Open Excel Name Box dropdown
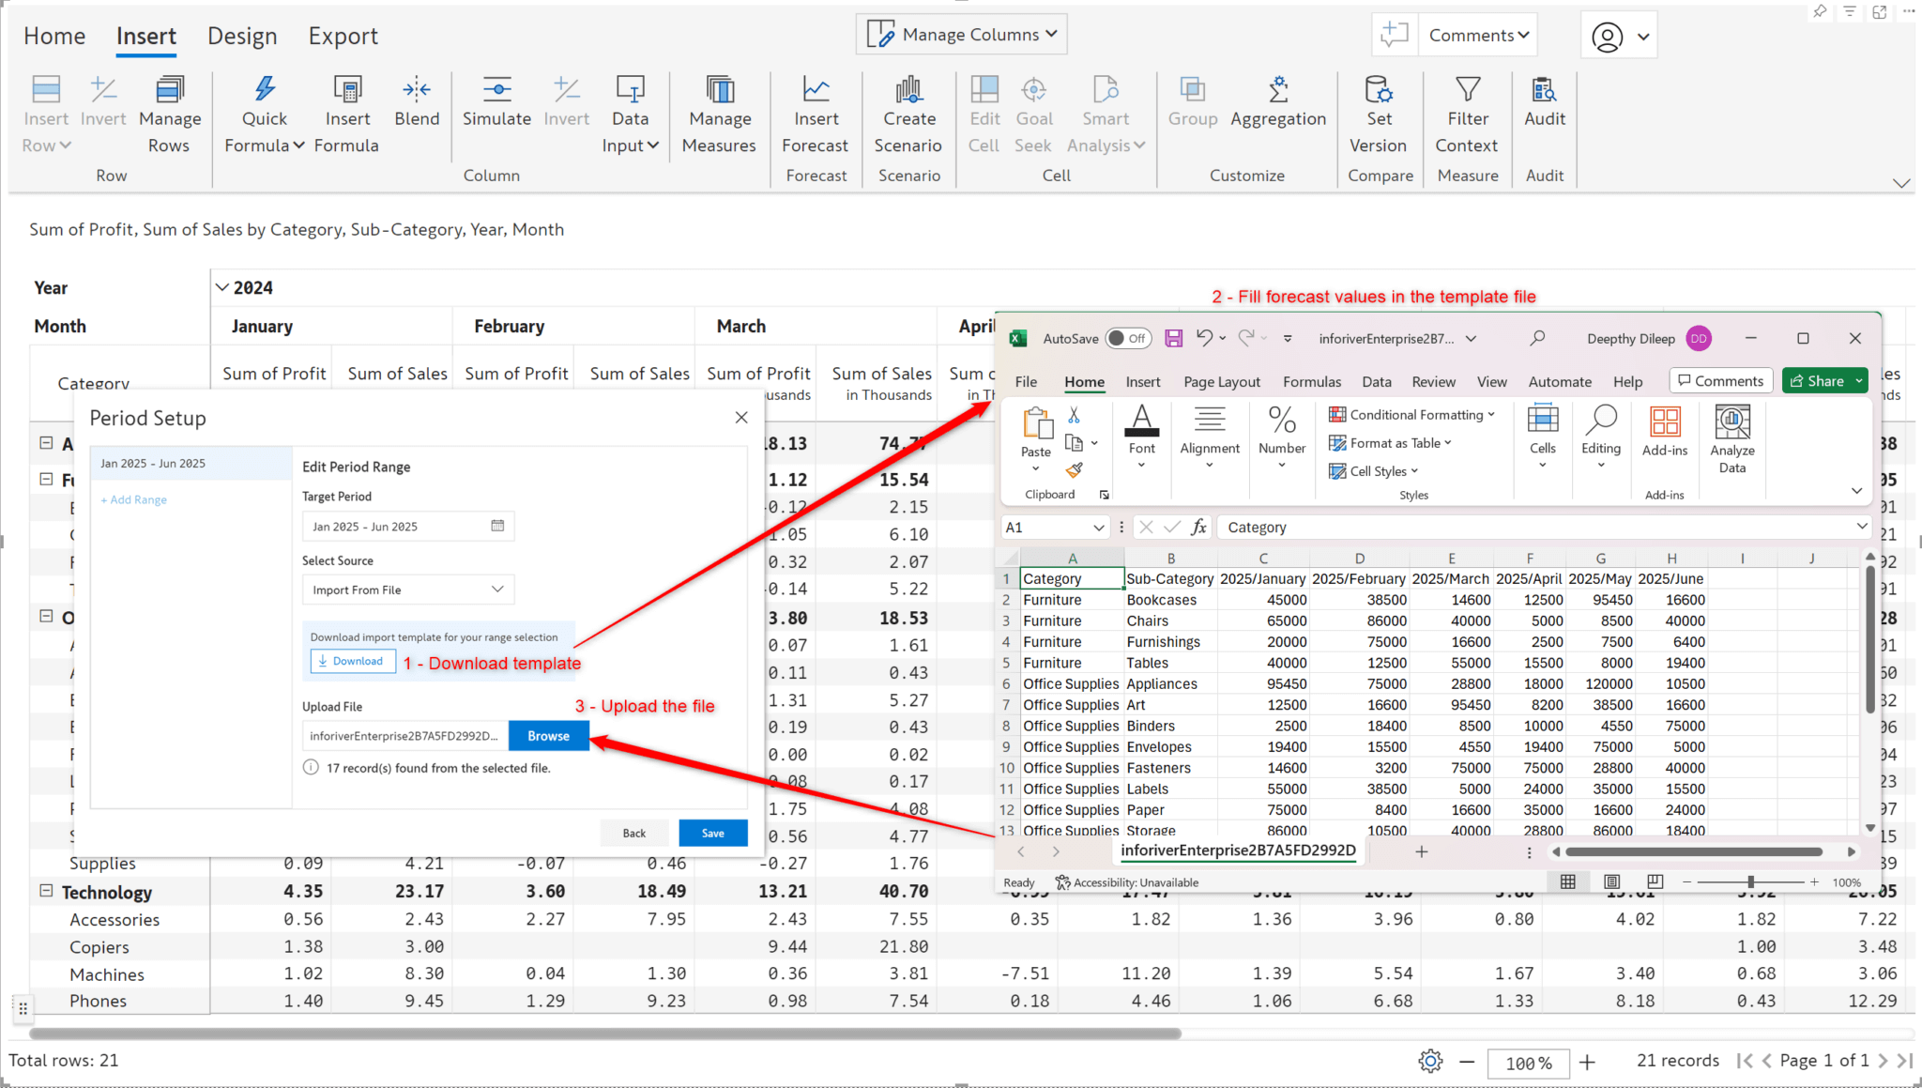1922x1088 pixels. coord(1098,528)
